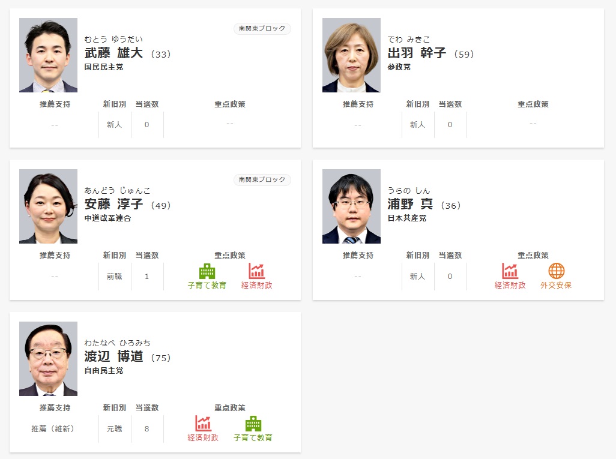Image resolution: width=616 pixels, height=459 pixels.
Task: Click 渡辺 博道's red 経済財政 chart icon
Action: point(204,423)
